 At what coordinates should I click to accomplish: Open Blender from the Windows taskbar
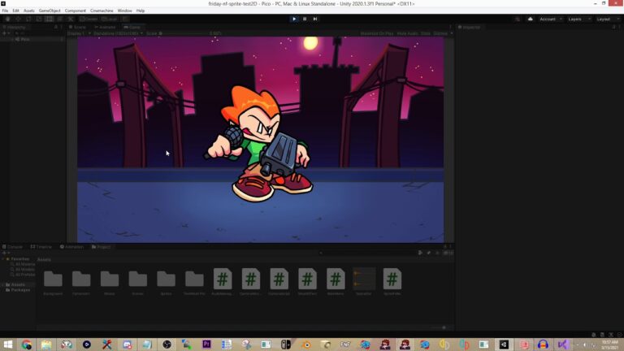305,344
